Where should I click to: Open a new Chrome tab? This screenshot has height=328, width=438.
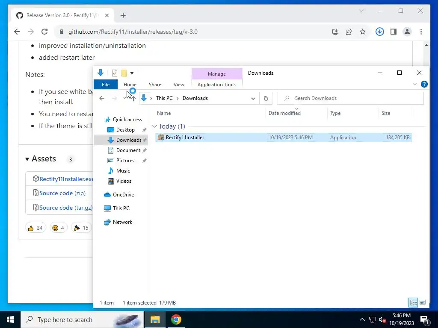123,15
